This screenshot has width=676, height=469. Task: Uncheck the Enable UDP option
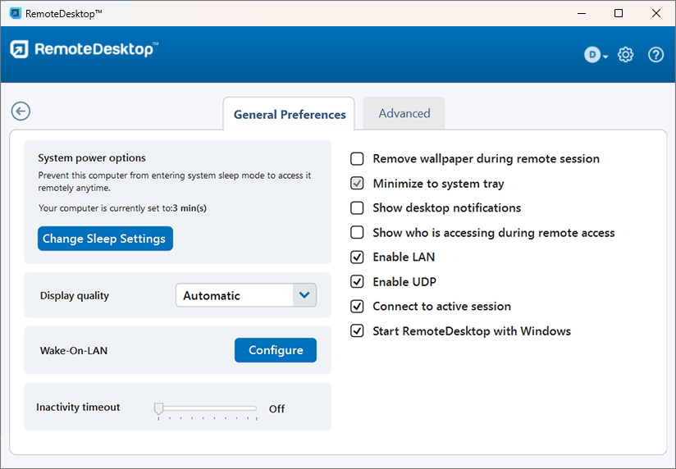click(x=357, y=282)
